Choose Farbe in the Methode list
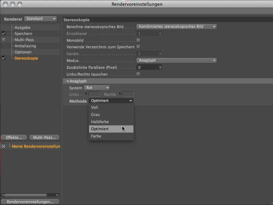 tap(96, 136)
